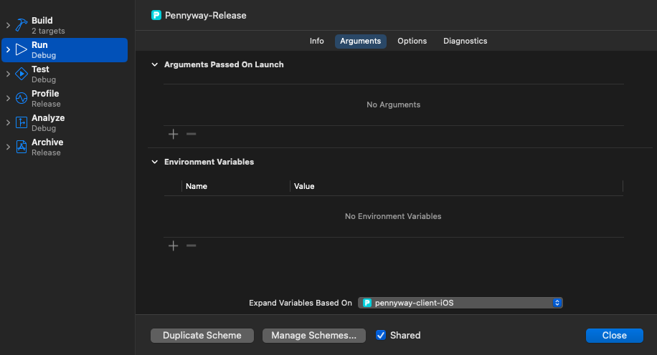Expand the Archive action chevron
The height and width of the screenshot is (355, 657).
[x=8, y=147]
